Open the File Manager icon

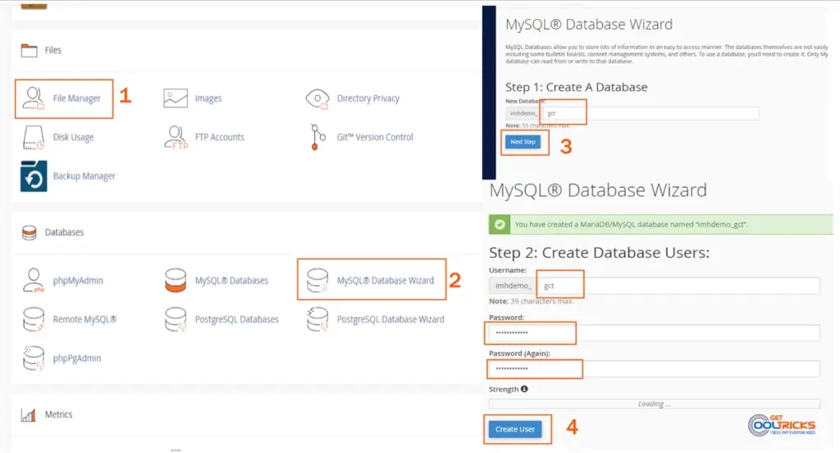coord(34,98)
